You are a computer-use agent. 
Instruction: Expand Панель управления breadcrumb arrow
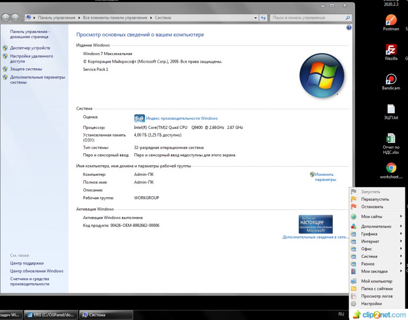point(79,18)
